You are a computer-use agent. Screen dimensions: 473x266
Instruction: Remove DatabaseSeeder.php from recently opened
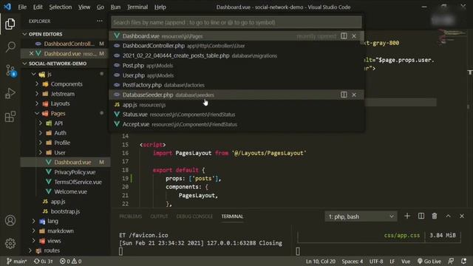pyautogui.click(x=354, y=95)
